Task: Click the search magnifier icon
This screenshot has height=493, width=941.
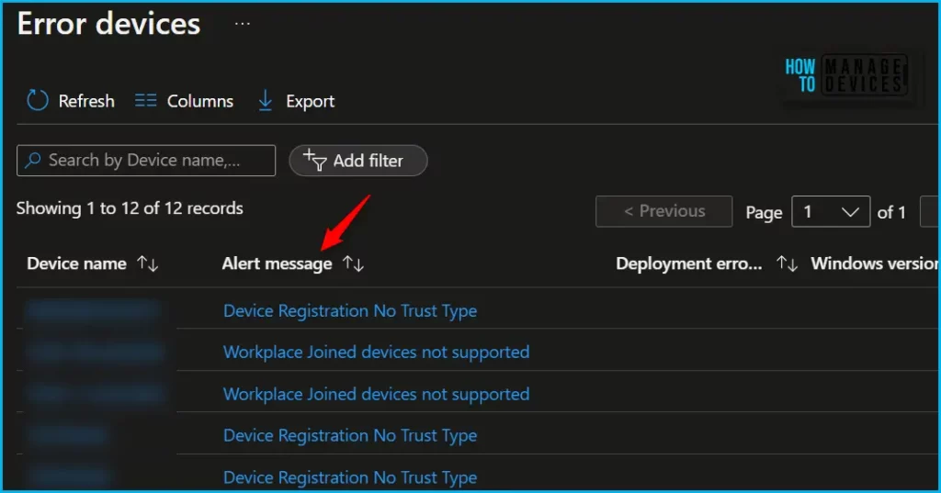Action: pos(33,161)
